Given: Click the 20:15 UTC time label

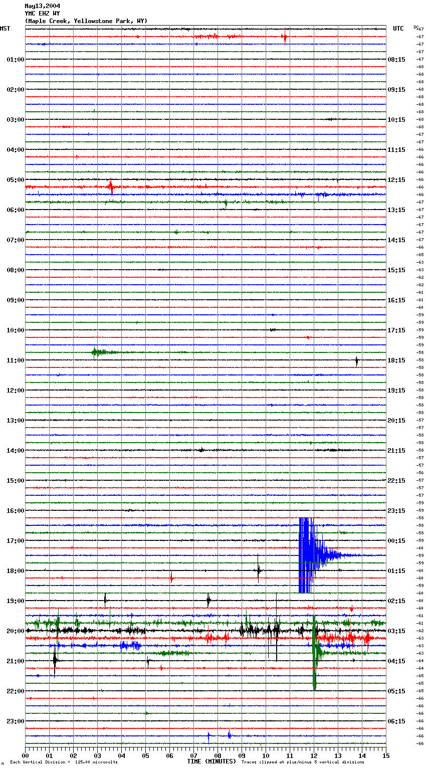Looking at the screenshot, I should 396,421.
